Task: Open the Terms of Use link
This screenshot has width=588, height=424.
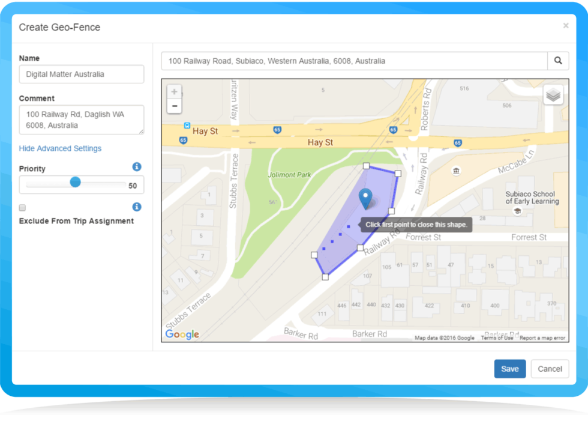Action: point(497,337)
